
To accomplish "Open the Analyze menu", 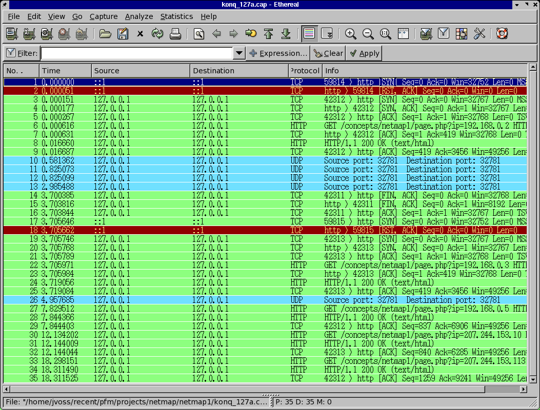I will tap(139, 16).
